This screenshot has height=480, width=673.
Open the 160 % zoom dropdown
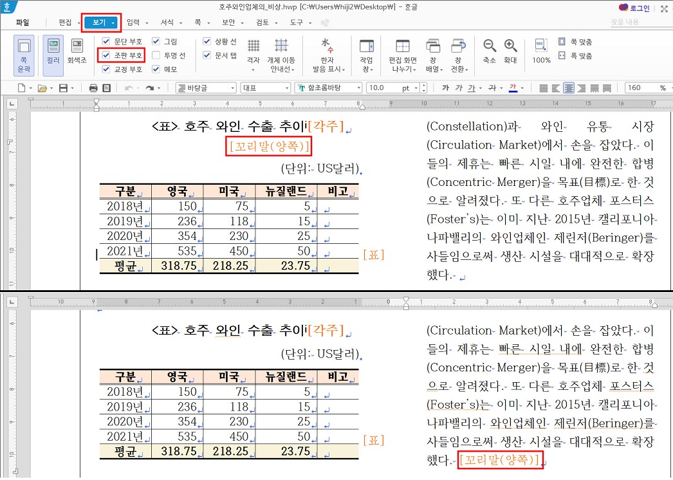[670, 88]
